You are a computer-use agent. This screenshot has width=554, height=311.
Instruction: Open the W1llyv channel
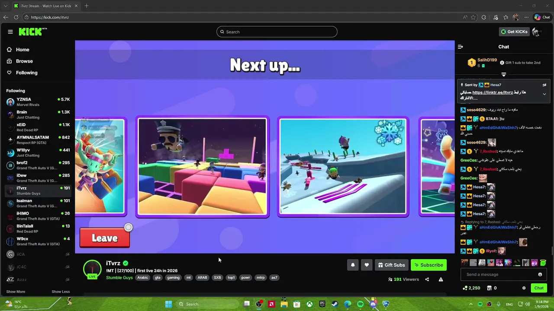pyautogui.click(x=38, y=152)
